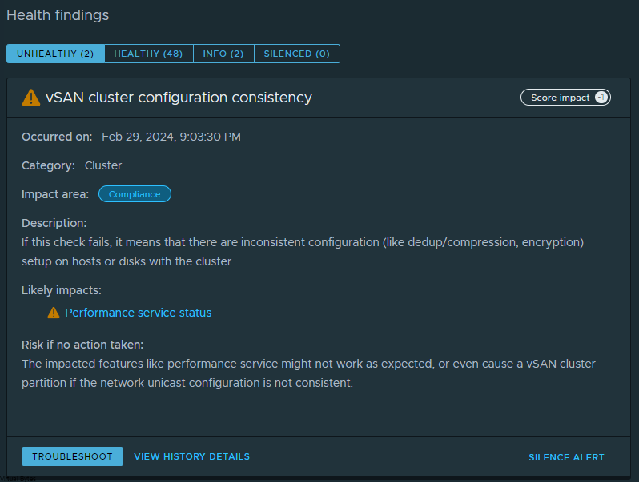Select the Info (2) tab
Image resolution: width=639 pixels, height=482 pixels.
pyautogui.click(x=223, y=54)
